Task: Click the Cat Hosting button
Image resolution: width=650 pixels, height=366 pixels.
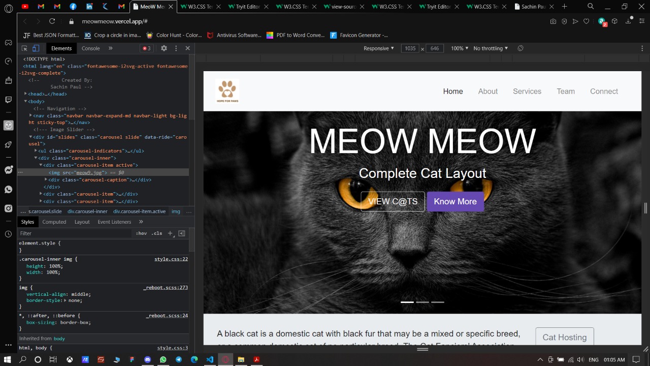Action: pyautogui.click(x=565, y=337)
